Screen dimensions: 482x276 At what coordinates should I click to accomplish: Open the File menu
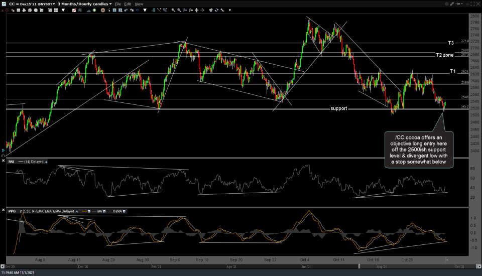[x=117, y=4]
